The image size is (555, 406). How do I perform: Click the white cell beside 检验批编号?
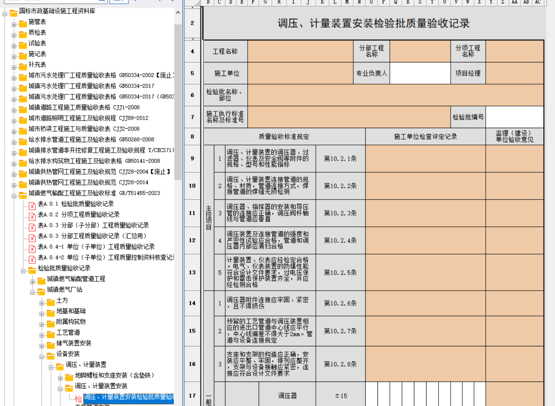tap(514, 117)
